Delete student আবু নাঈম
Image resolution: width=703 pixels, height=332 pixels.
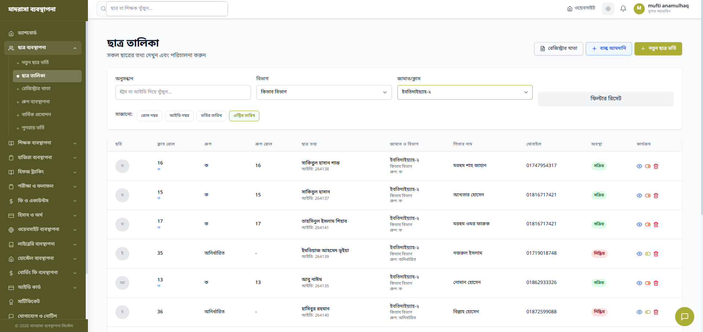(x=656, y=283)
